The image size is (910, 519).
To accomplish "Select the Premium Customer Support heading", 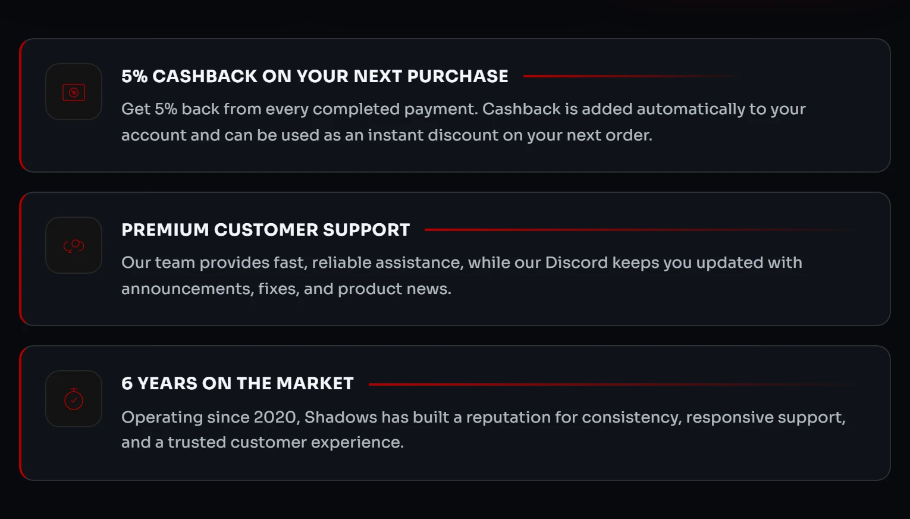I will click(265, 230).
